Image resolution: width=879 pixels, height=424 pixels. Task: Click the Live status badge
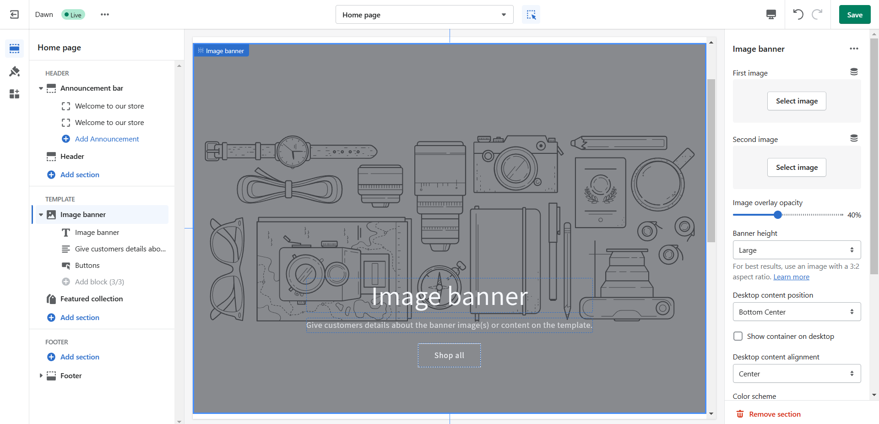[x=73, y=15]
